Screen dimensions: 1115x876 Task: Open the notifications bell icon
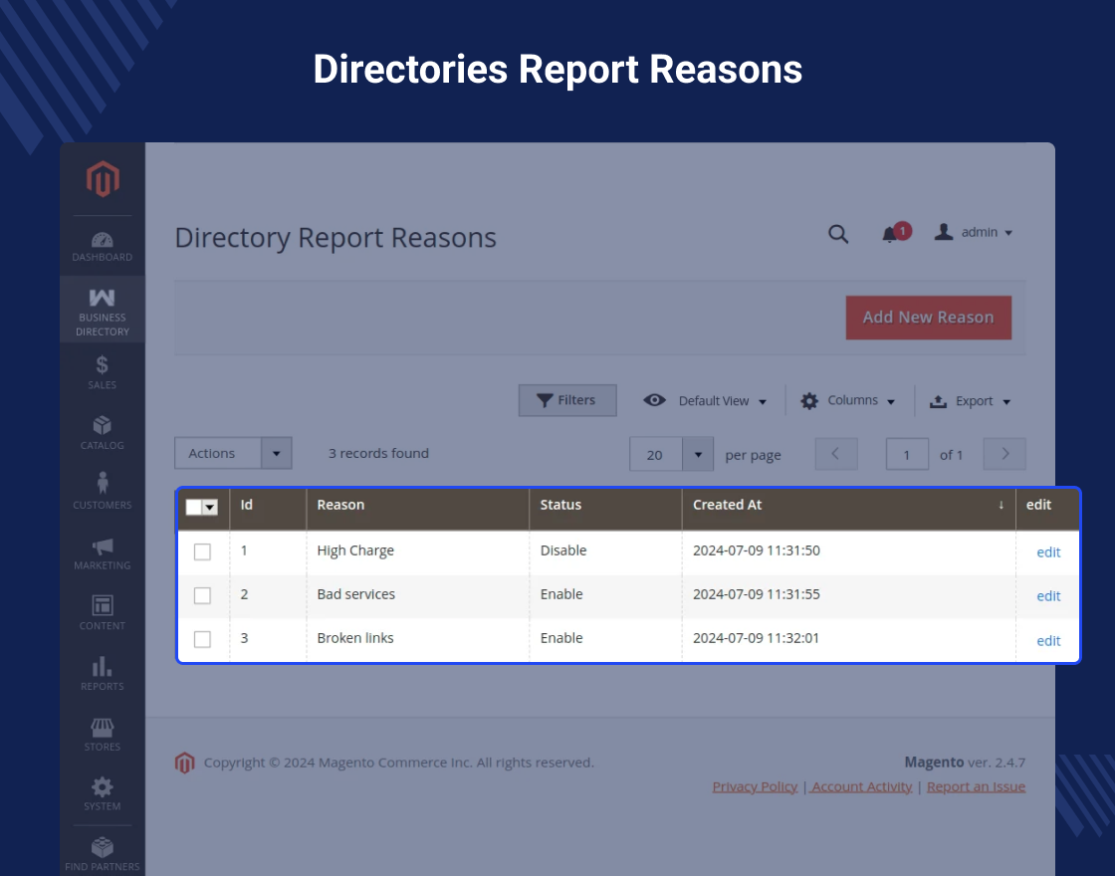click(x=890, y=234)
